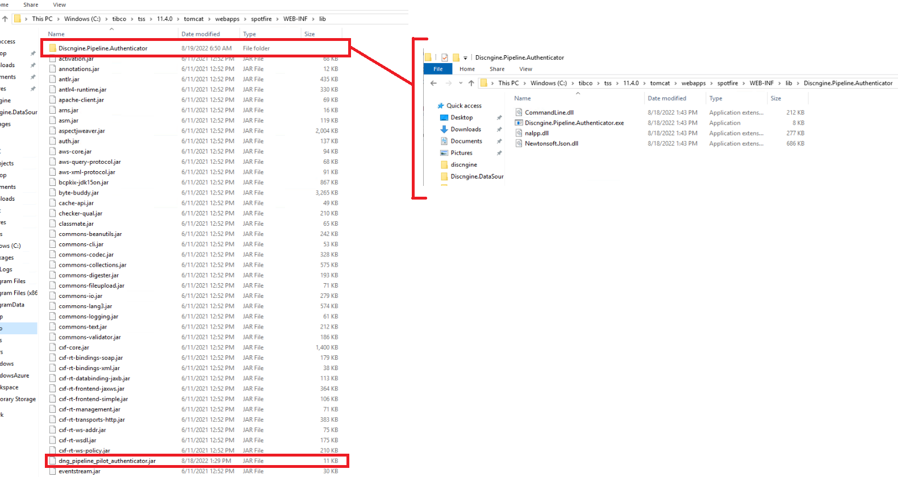Viewport: 898px width, 477px height.
Task: Expand chevron after 'tss' in the right address bar
Action: 617,83
